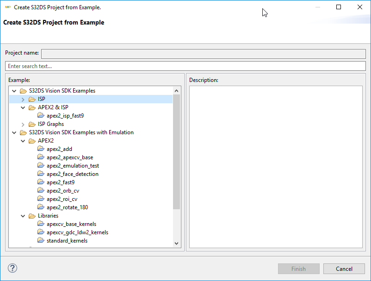Close the Create S32DS Project dialog
The height and width of the screenshot is (281, 371).
coord(359,7)
